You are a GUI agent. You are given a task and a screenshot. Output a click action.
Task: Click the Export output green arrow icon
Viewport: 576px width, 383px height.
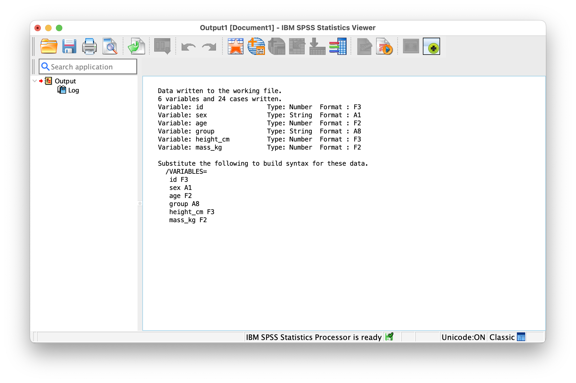click(x=136, y=46)
